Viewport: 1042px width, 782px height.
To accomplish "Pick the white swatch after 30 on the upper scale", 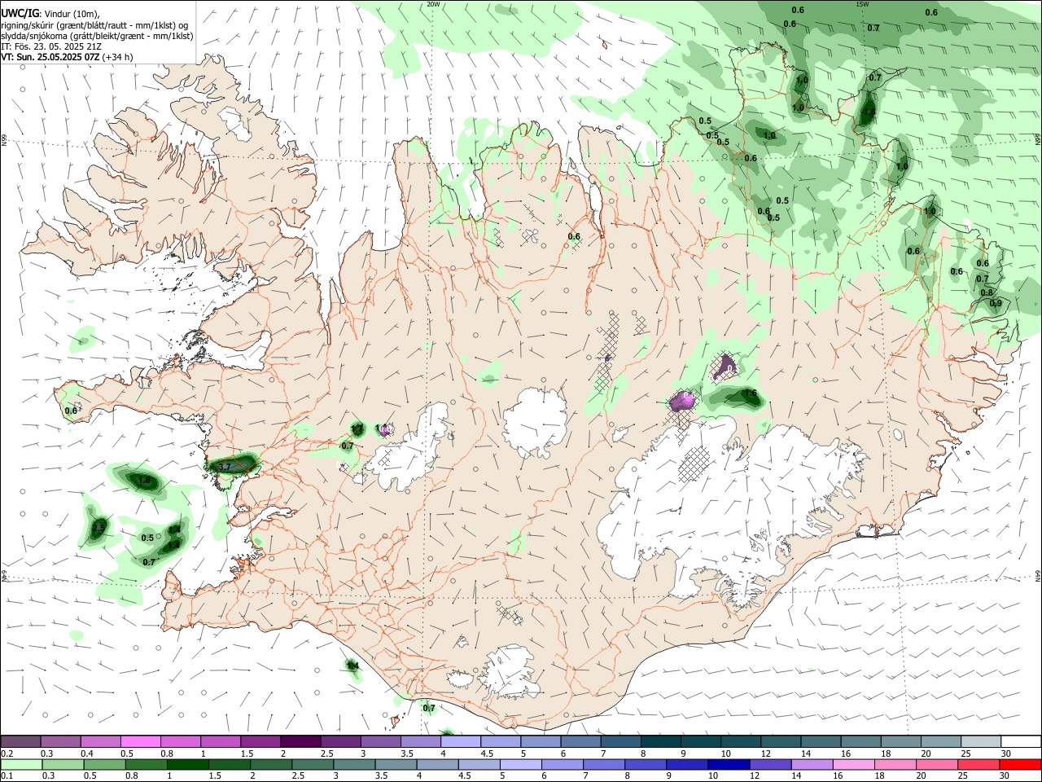I will point(1022,741).
